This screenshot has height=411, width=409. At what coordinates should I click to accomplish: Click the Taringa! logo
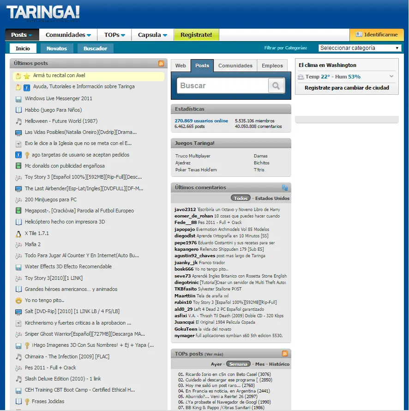(x=43, y=13)
